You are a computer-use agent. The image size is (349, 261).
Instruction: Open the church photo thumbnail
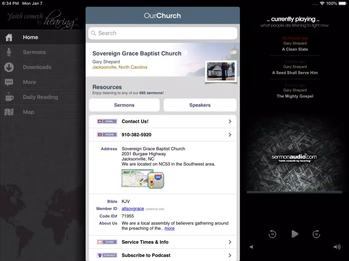221,71
